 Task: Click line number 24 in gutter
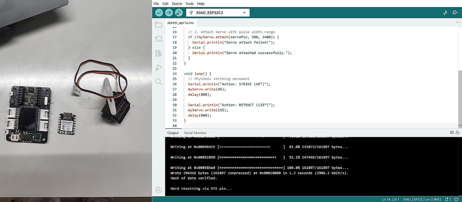(x=175, y=74)
